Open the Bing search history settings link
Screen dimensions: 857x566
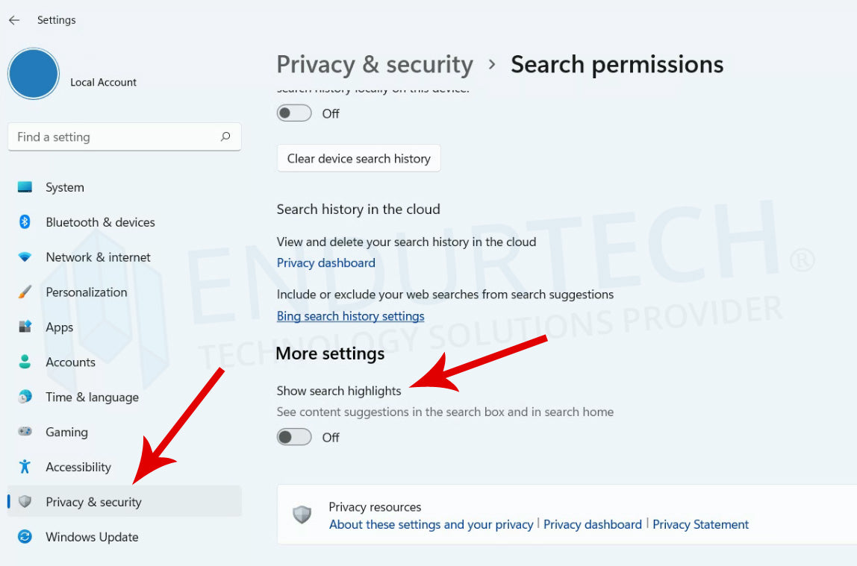[350, 316]
